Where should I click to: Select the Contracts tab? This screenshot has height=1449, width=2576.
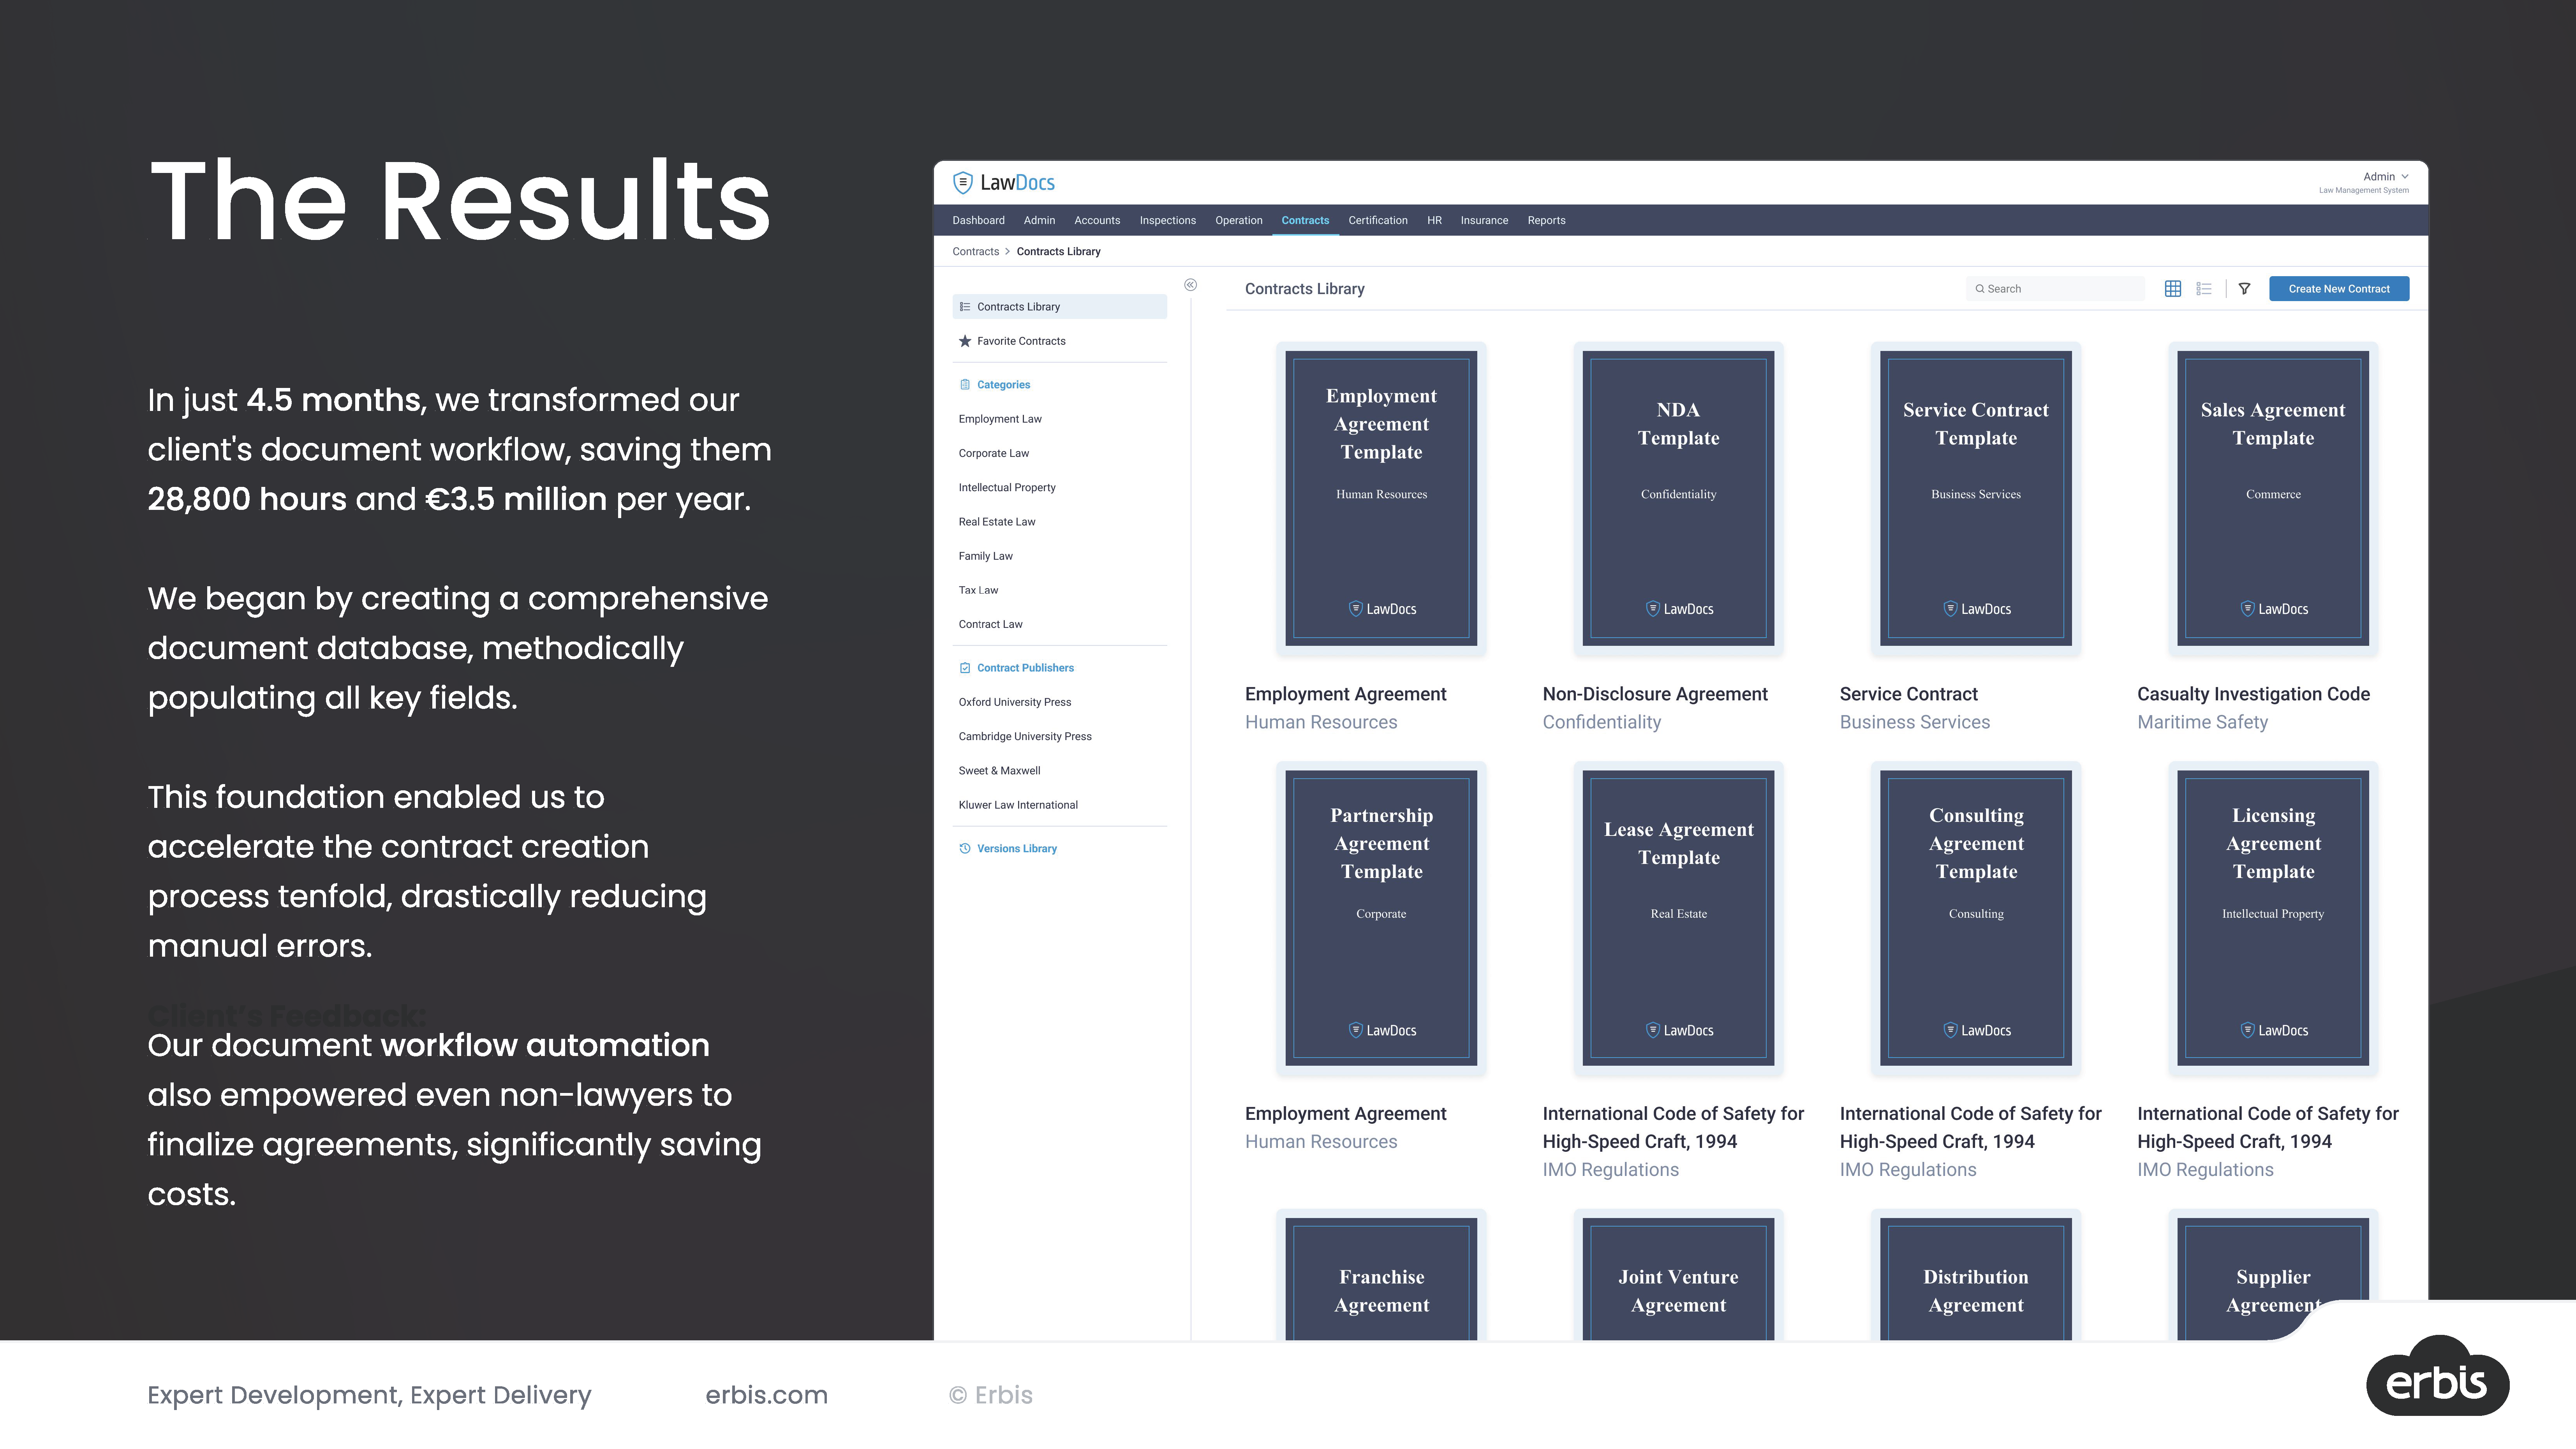[1305, 220]
